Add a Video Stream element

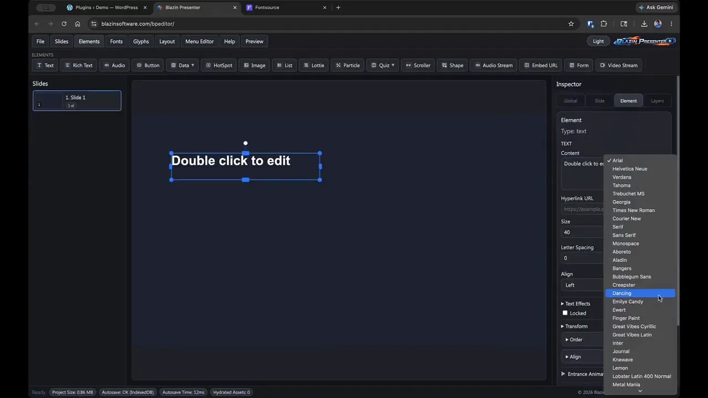click(x=618, y=65)
